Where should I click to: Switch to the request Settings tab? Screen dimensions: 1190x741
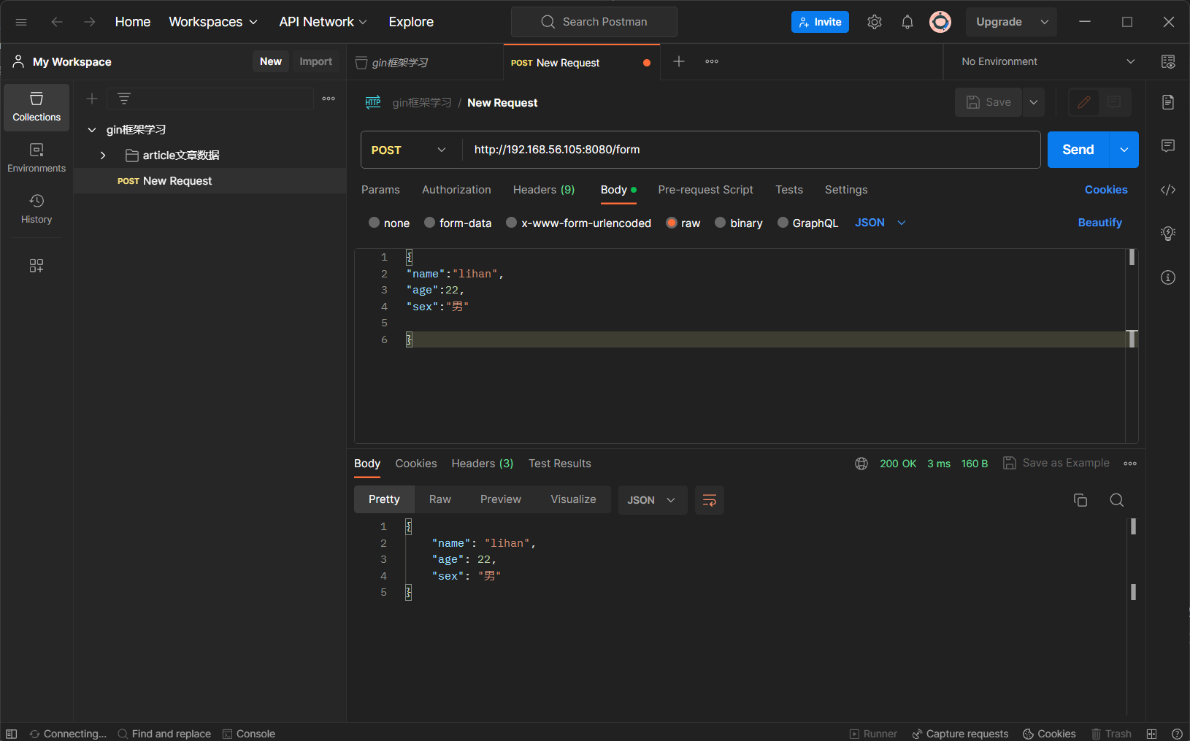click(x=846, y=190)
